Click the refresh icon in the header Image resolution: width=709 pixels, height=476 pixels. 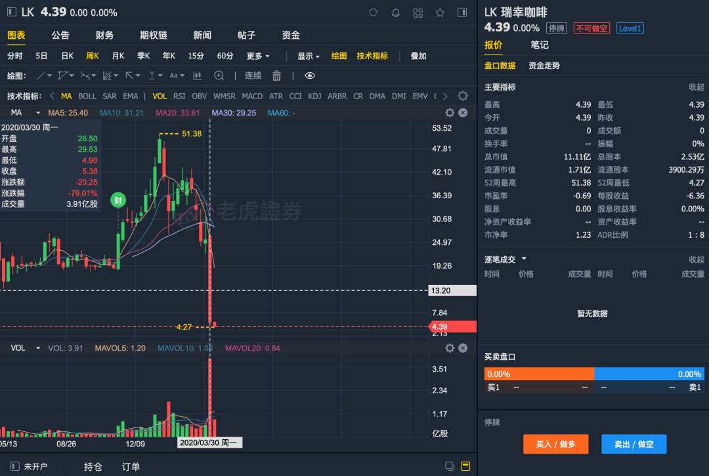pos(374,12)
